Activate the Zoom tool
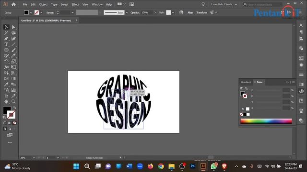This screenshot has width=307, height=172. 13,101
